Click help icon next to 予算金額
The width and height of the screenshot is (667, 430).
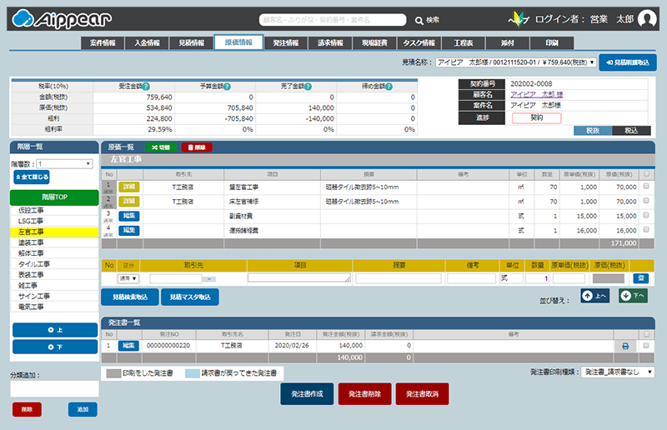click(227, 87)
